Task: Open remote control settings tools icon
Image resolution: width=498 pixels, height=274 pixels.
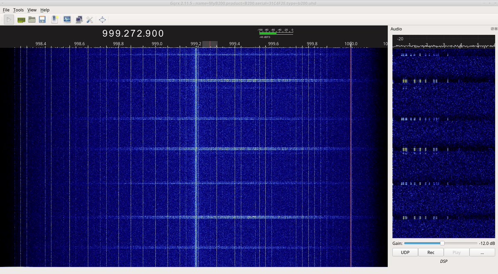Action: [x=90, y=20]
